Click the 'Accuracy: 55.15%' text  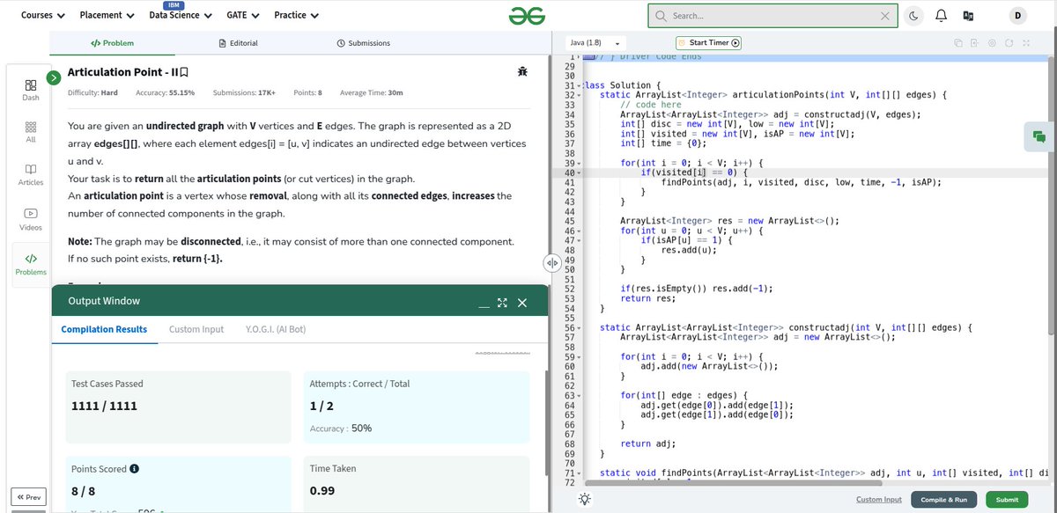click(x=165, y=92)
